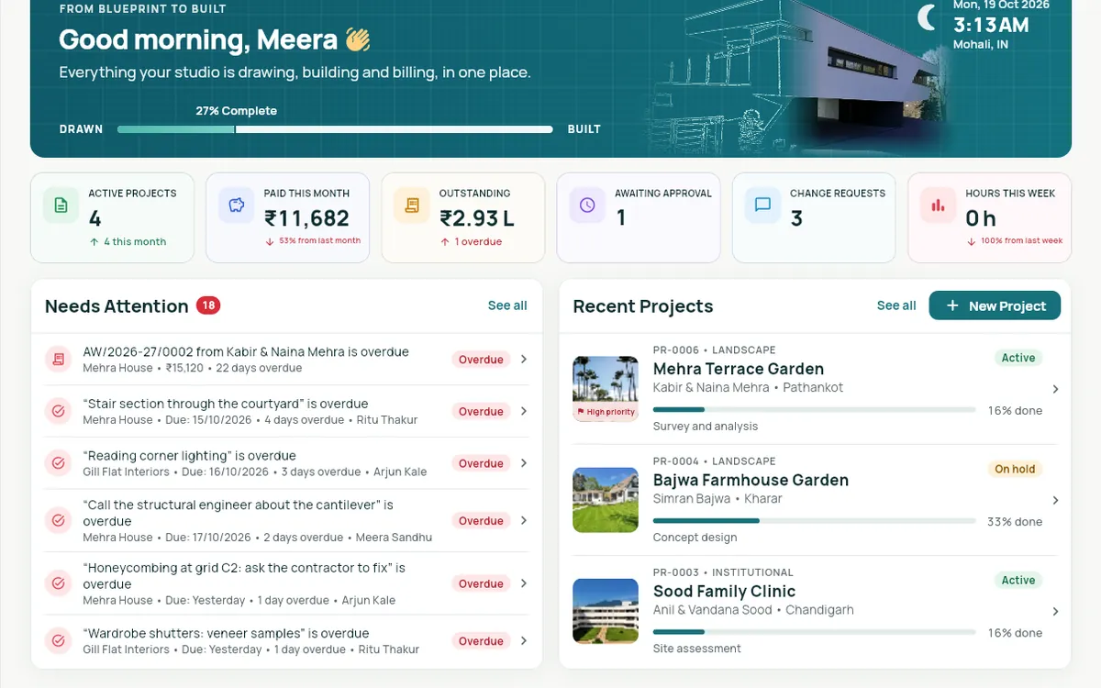Viewport: 1101px width, 688px height.
Task: Open Mehra Terrace Garden palm tree thumbnail
Action: (x=606, y=389)
